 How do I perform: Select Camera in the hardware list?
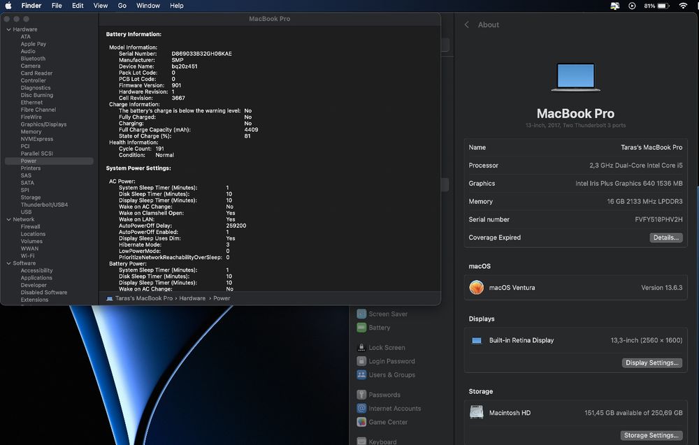(30, 66)
